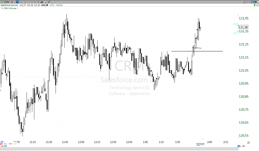Switch to the hourly interval
Image resolution: width=259 pixels, height=151 pixels.
[29, 2]
